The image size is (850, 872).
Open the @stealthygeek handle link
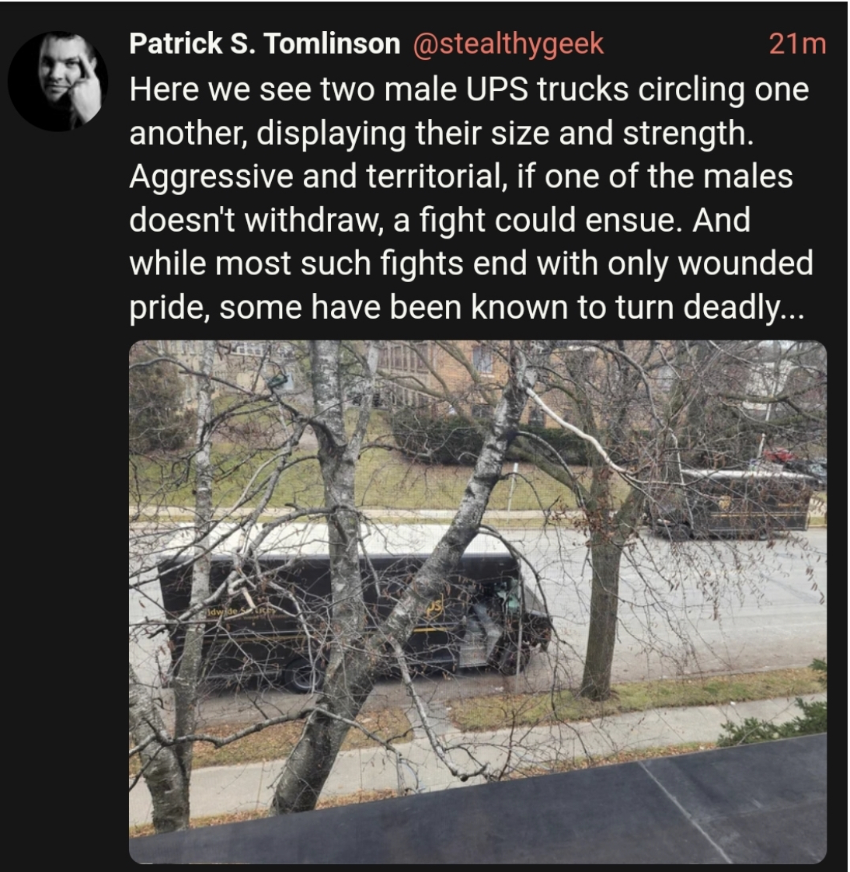point(508,44)
